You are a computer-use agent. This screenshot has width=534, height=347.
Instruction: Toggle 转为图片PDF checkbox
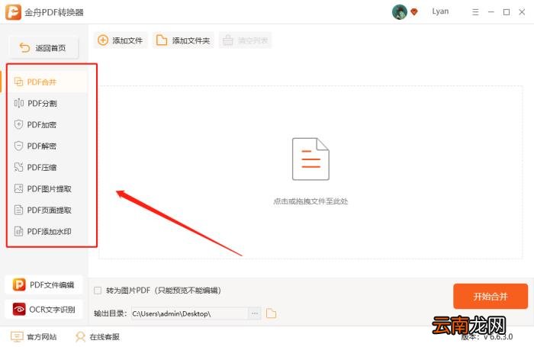coord(98,291)
